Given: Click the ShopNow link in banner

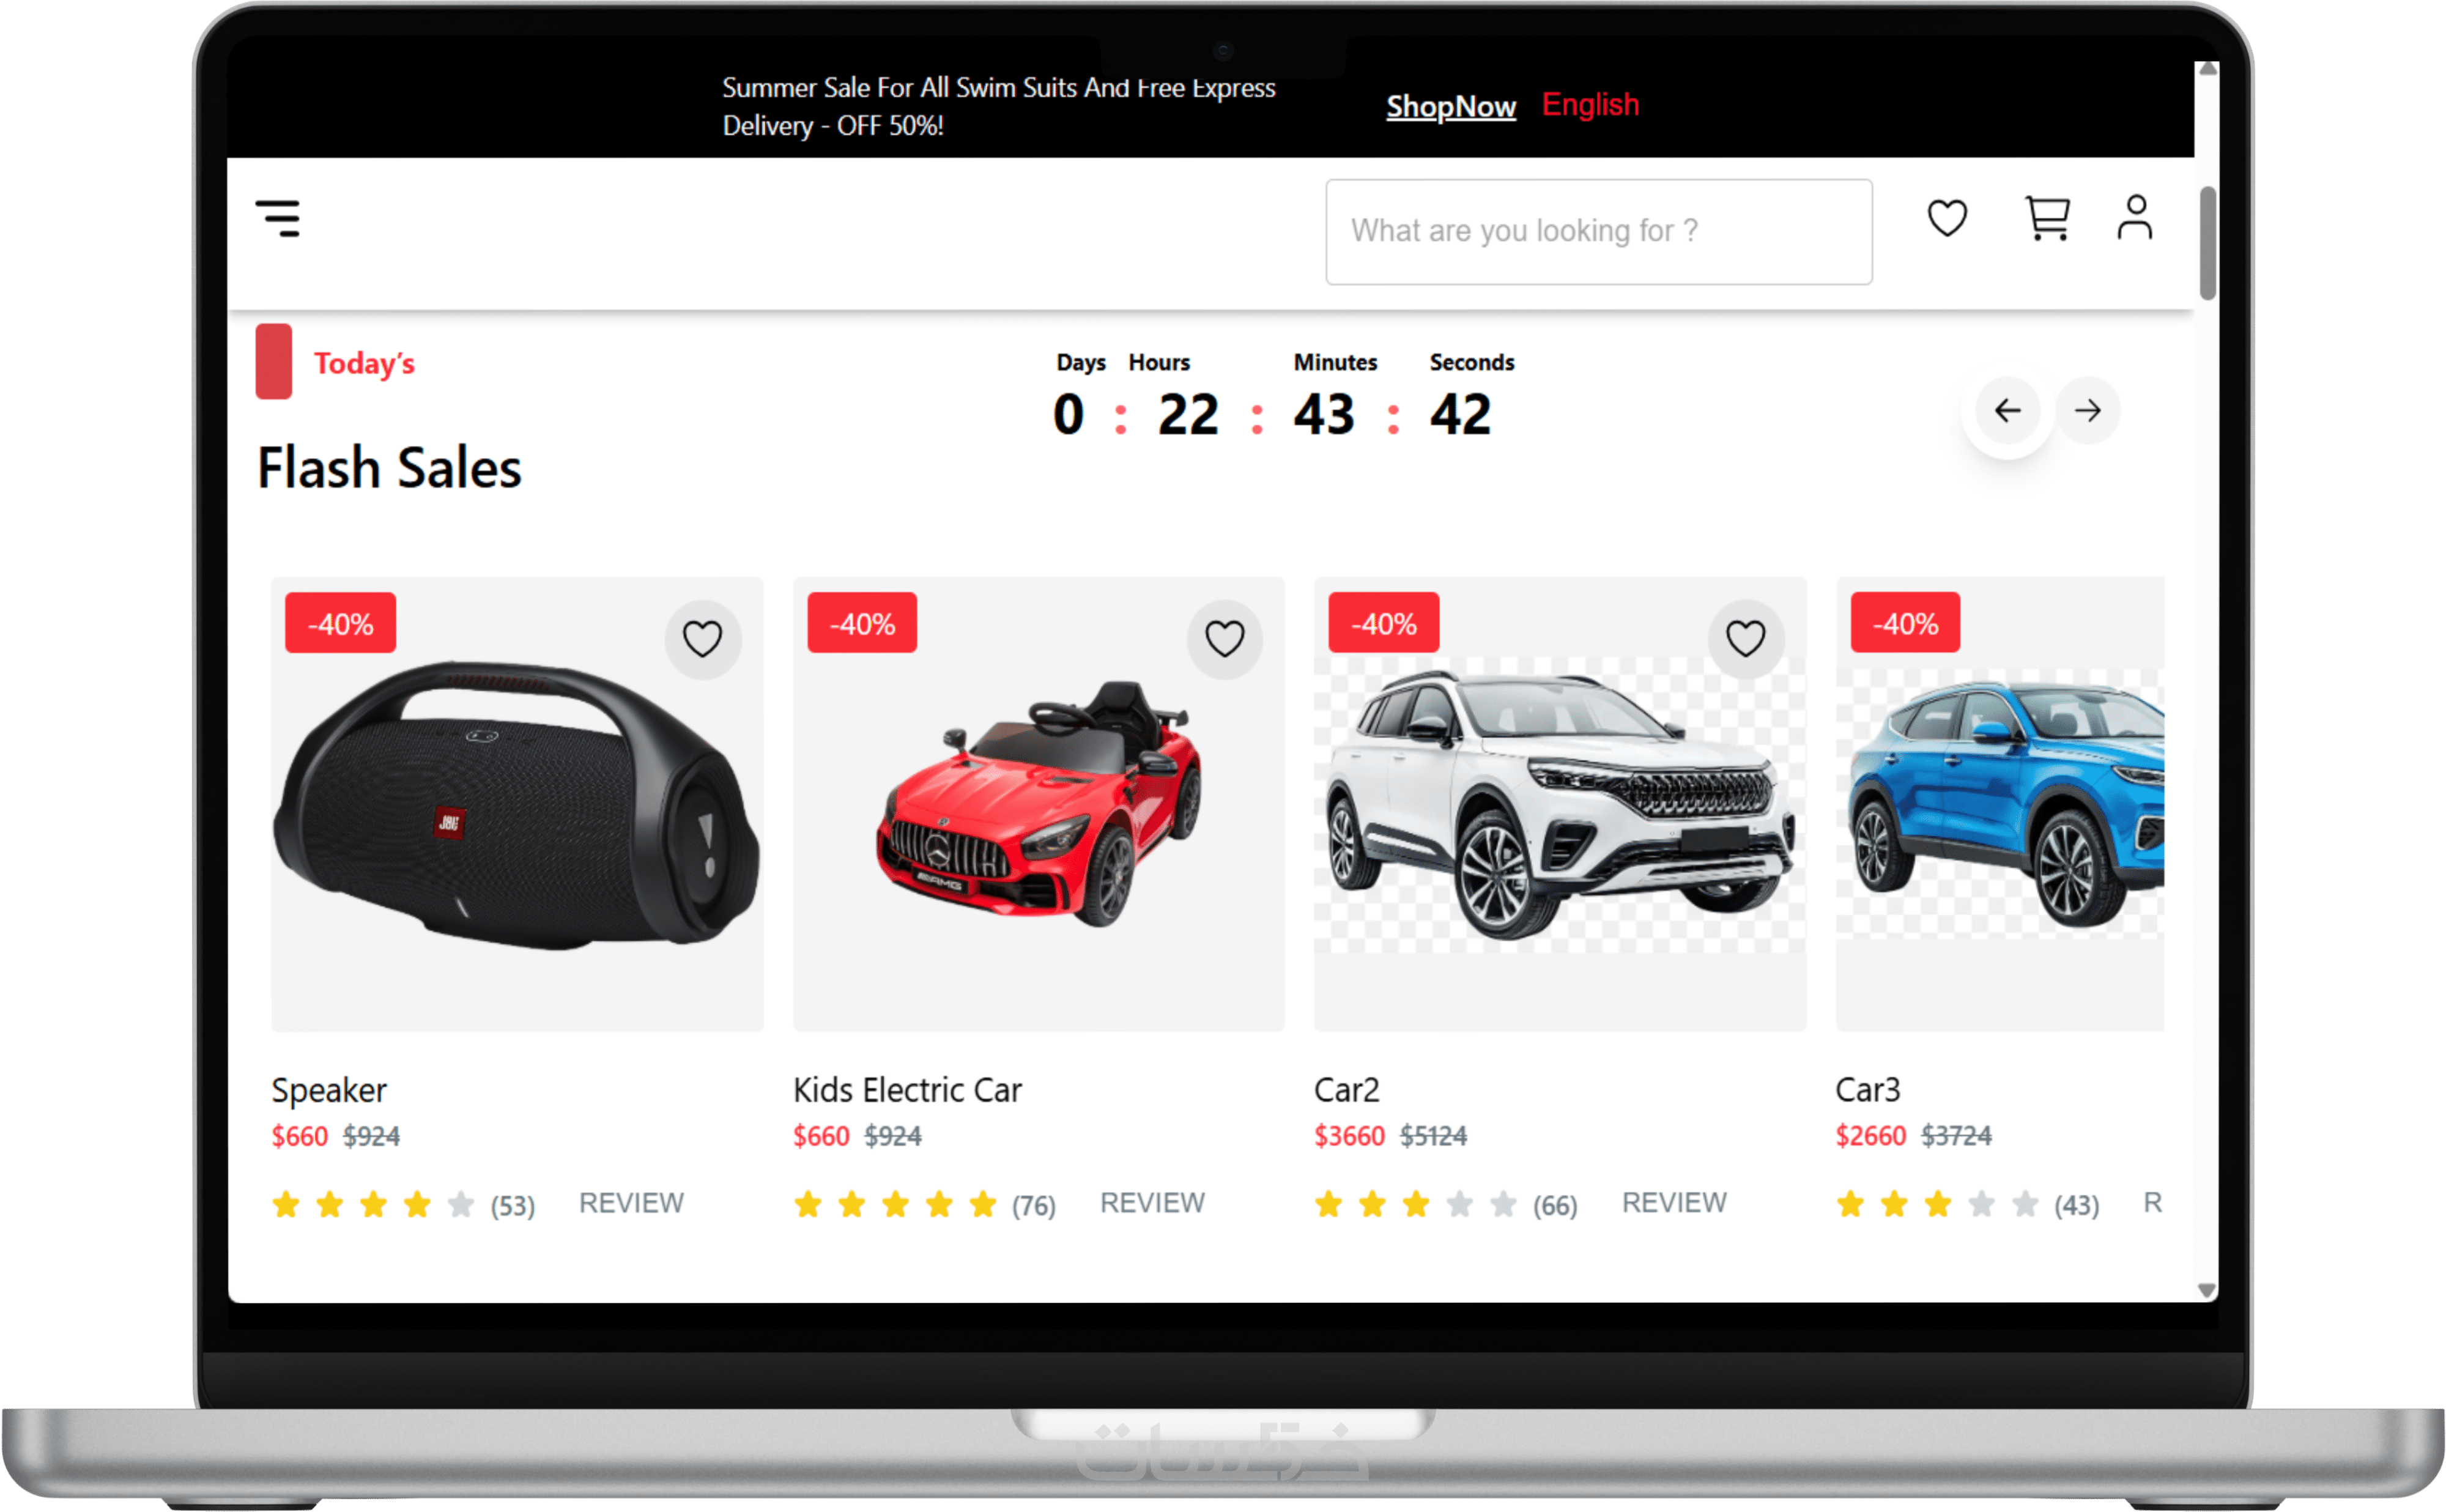Looking at the screenshot, I should tap(1450, 107).
